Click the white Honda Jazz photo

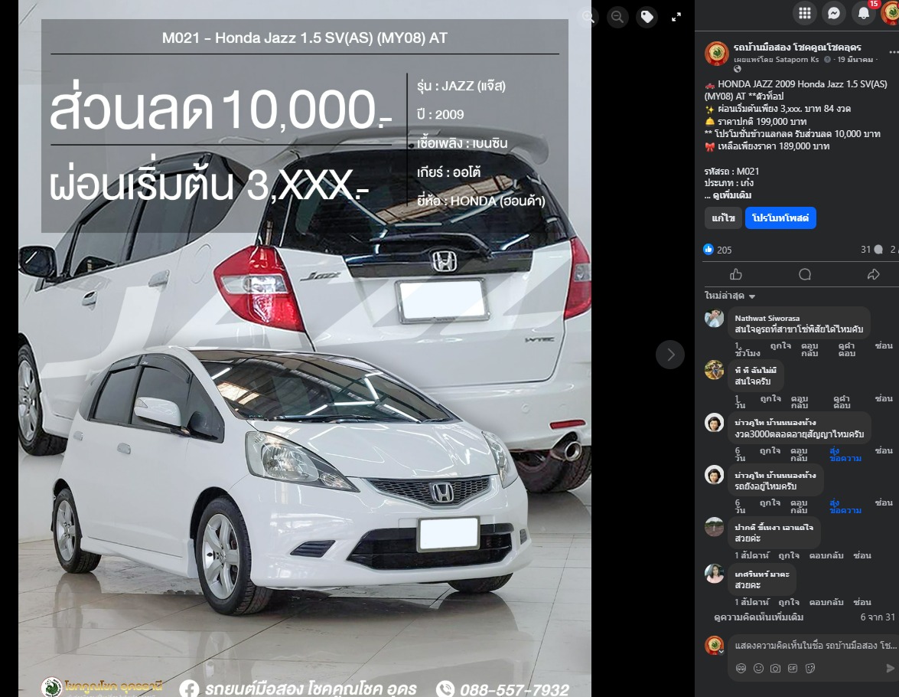pos(305,348)
